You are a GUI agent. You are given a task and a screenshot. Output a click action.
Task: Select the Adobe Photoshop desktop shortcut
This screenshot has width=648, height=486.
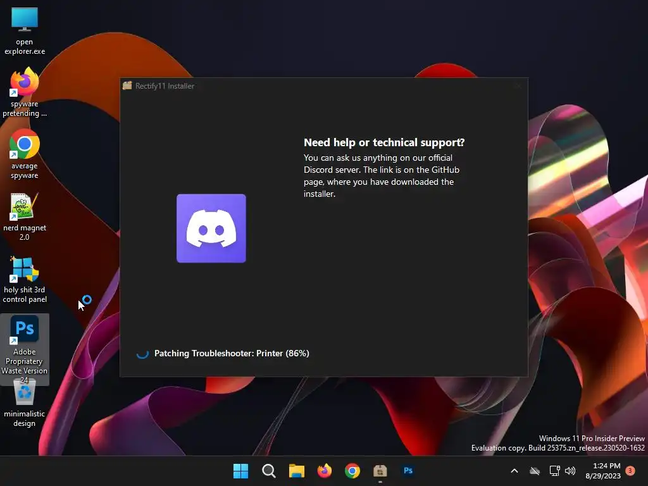pos(25,349)
